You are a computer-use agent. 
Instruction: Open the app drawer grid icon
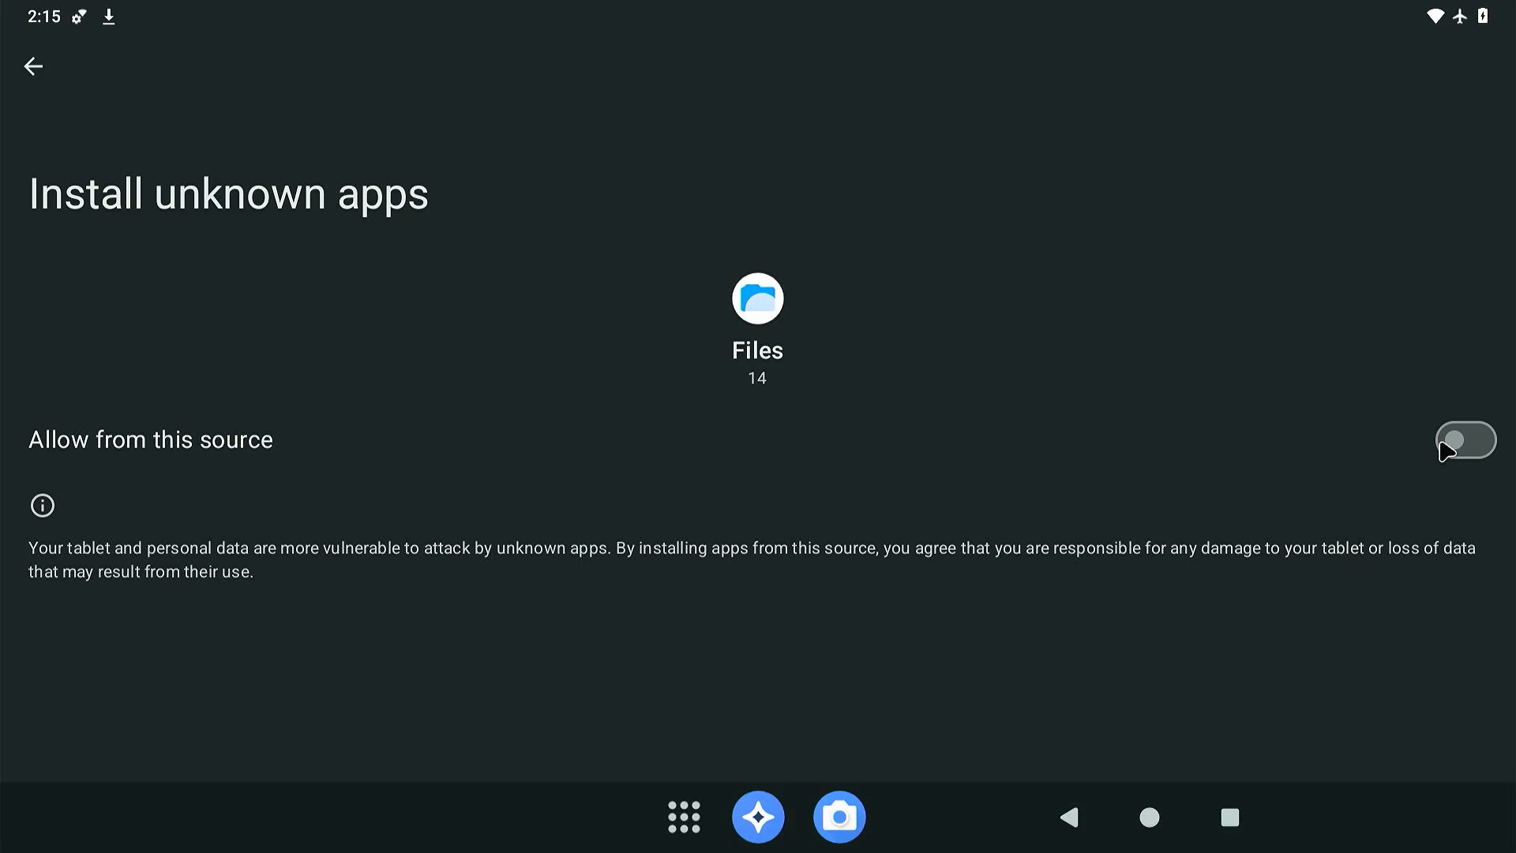click(684, 817)
